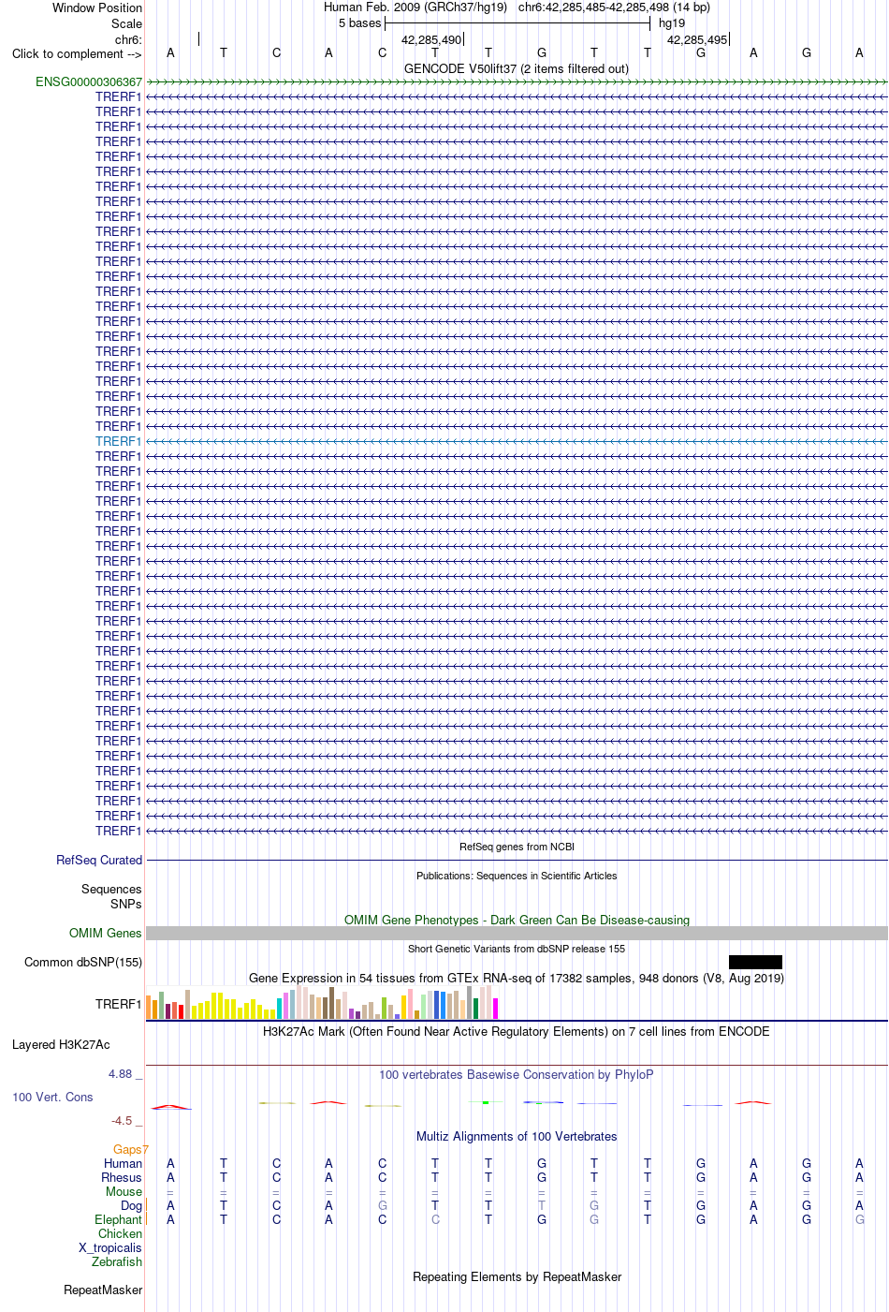The width and height of the screenshot is (889, 1312).
Task: Click '100 vertebrates Basewise Conservation by PhyloP' title
Action: coord(517,1074)
